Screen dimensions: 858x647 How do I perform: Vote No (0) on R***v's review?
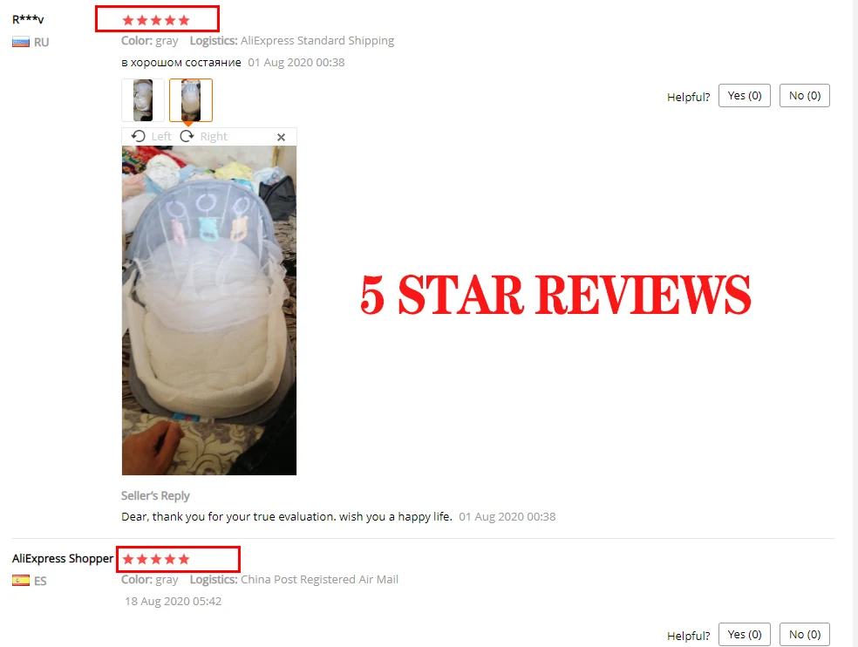click(804, 96)
